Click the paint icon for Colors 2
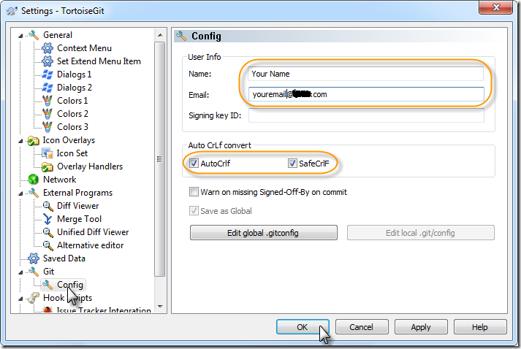 47,114
